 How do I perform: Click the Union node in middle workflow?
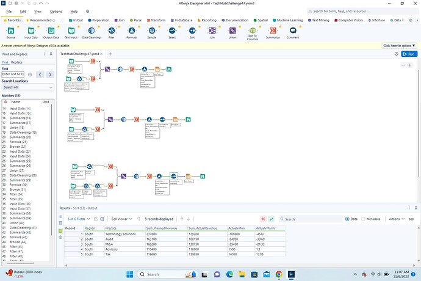(110, 119)
